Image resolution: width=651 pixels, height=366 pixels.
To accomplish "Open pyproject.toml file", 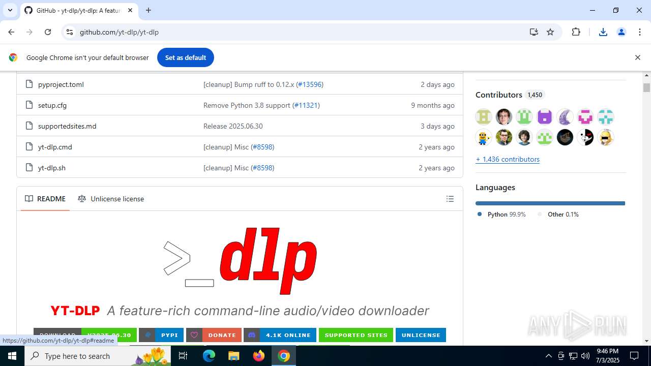I will pyautogui.click(x=61, y=84).
